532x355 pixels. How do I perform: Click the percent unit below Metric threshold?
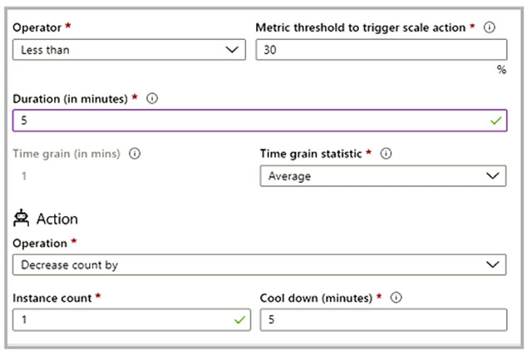(x=501, y=71)
